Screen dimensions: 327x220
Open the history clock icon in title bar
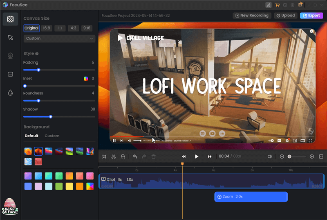point(285,5)
